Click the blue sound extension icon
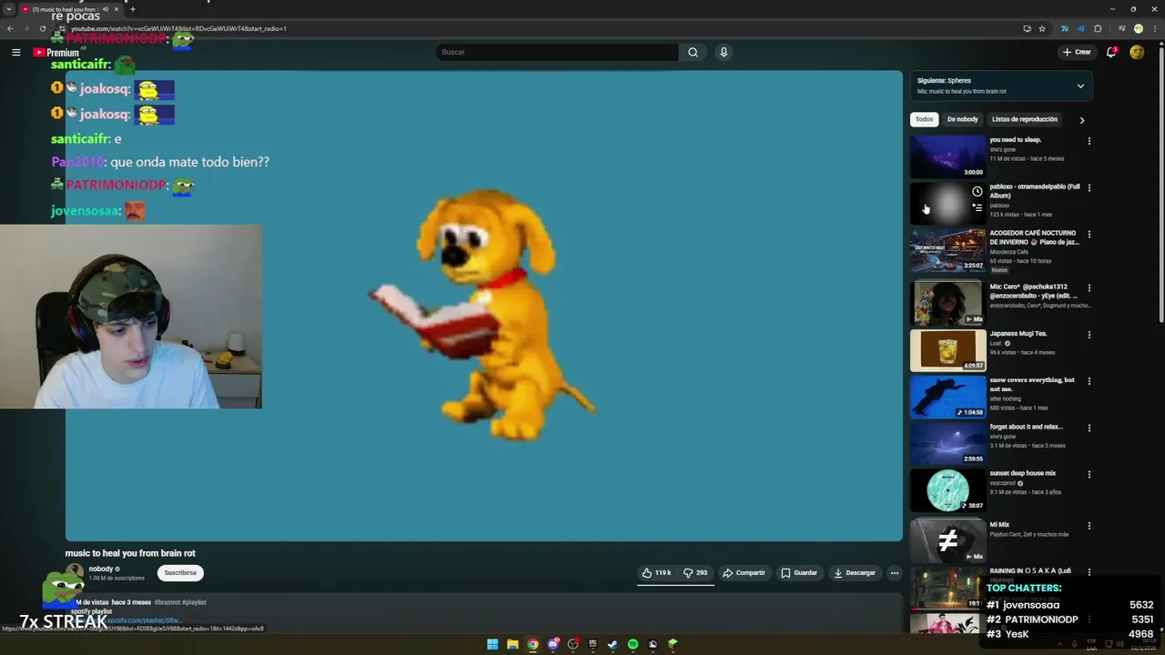 point(1080,28)
